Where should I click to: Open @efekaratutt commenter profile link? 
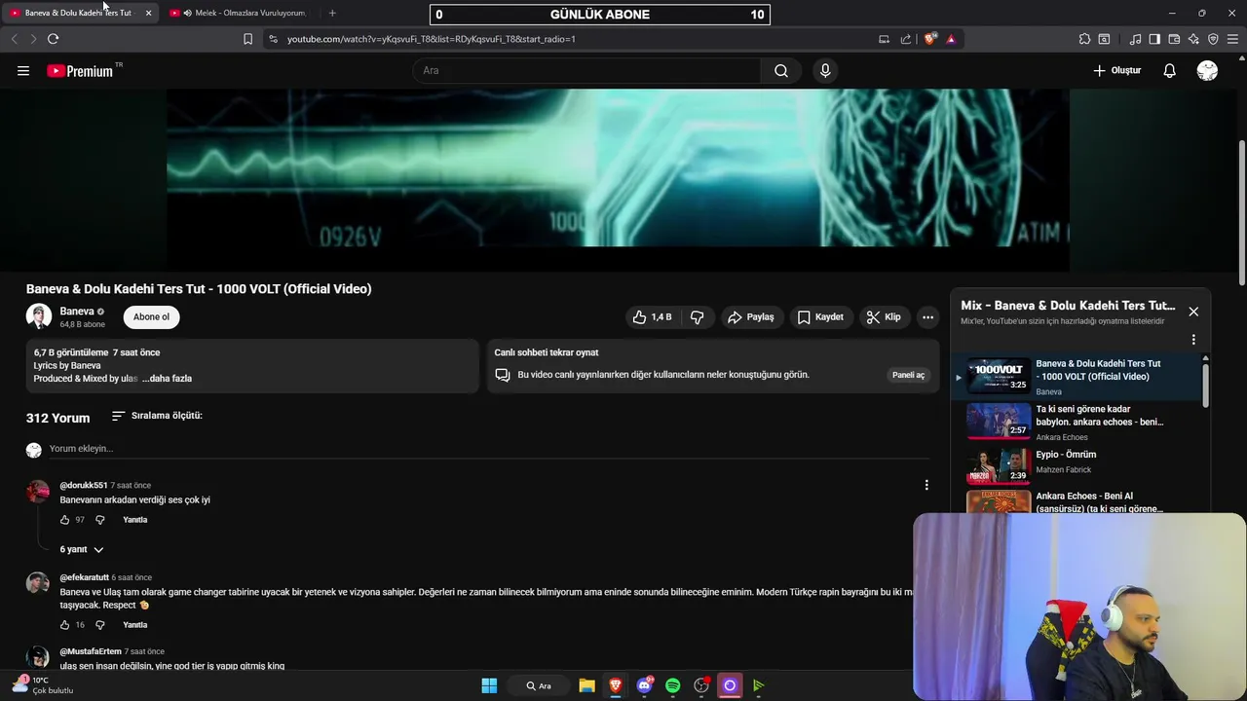coord(84,577)
